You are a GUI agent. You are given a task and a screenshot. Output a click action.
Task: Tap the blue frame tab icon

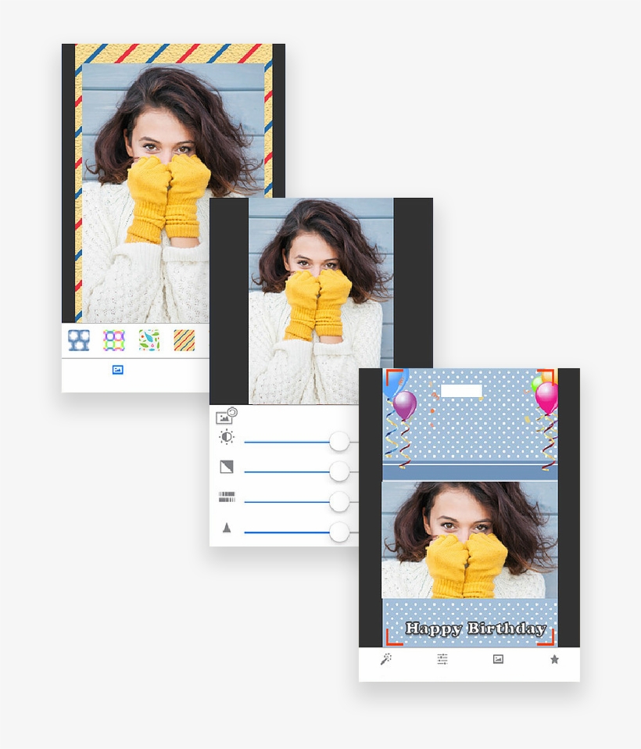[117, 370]
